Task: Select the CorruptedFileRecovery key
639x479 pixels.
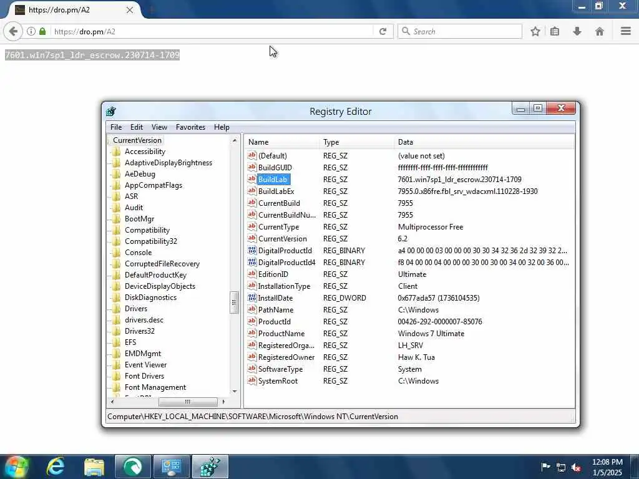Action: 162,264
